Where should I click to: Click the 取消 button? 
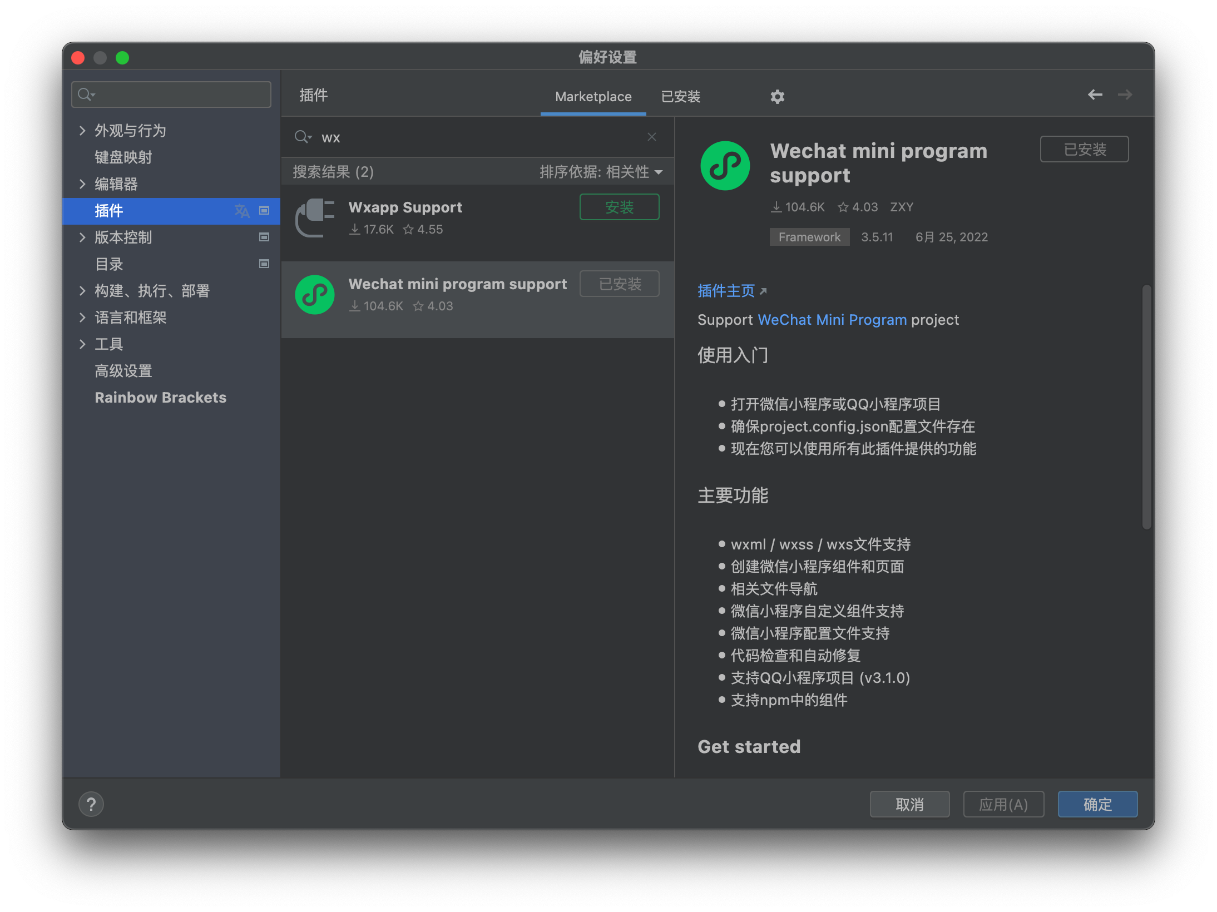[909, 804]
